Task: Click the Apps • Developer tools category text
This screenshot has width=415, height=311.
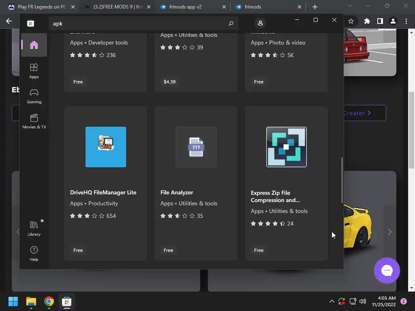Action: 99,43
